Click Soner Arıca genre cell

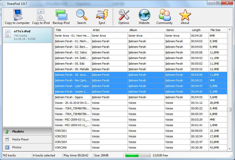tap(177, 36)
